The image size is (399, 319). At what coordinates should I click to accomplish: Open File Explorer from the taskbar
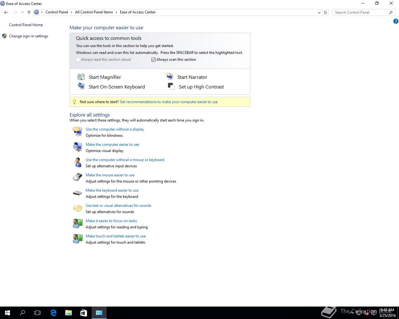pos(69,313)
